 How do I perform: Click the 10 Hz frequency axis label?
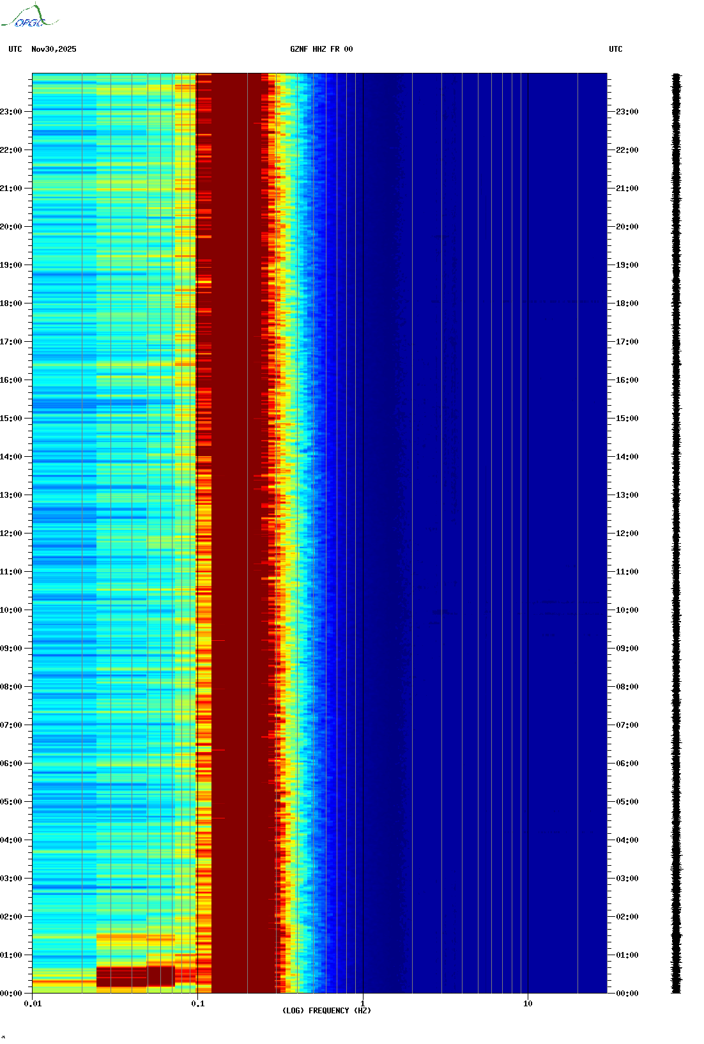click(528, 1004)
